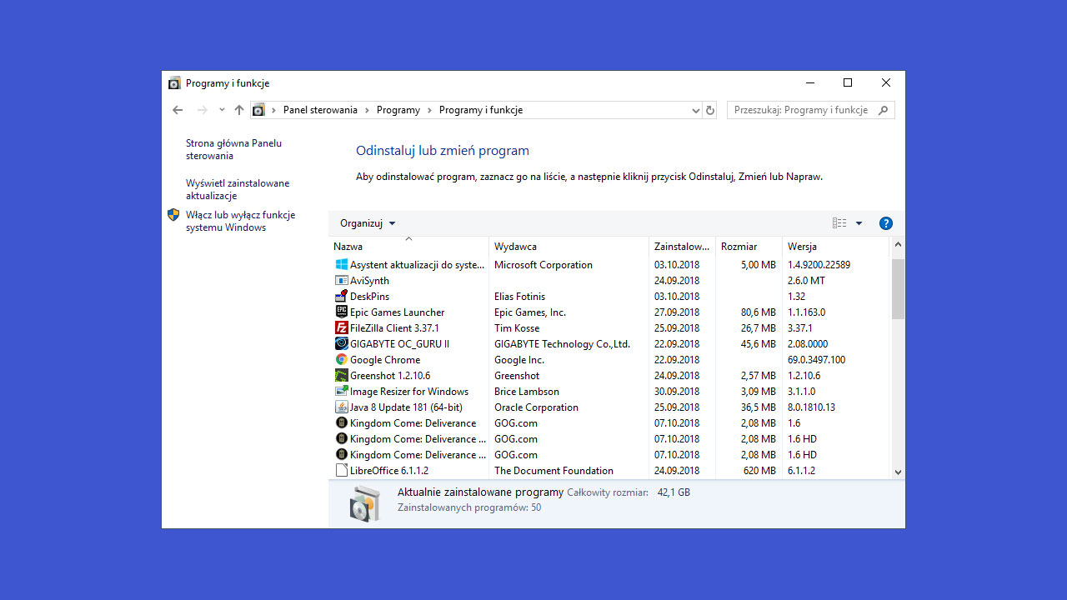Open Włącz lub wyłącz funkcje systemu Windows
The width and height of the screenshot is (1067, 600).
pos(240,221)
